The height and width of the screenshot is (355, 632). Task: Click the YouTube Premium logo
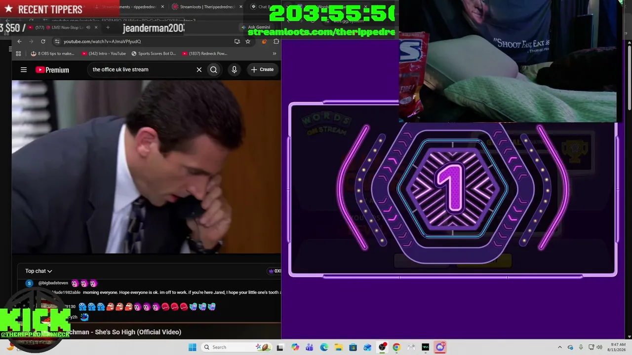(x=52, y=70)
